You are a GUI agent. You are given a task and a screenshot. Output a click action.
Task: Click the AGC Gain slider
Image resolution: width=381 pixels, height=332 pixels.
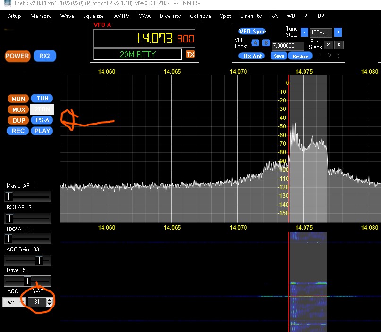pyautogui.click(x=27, y=260)
